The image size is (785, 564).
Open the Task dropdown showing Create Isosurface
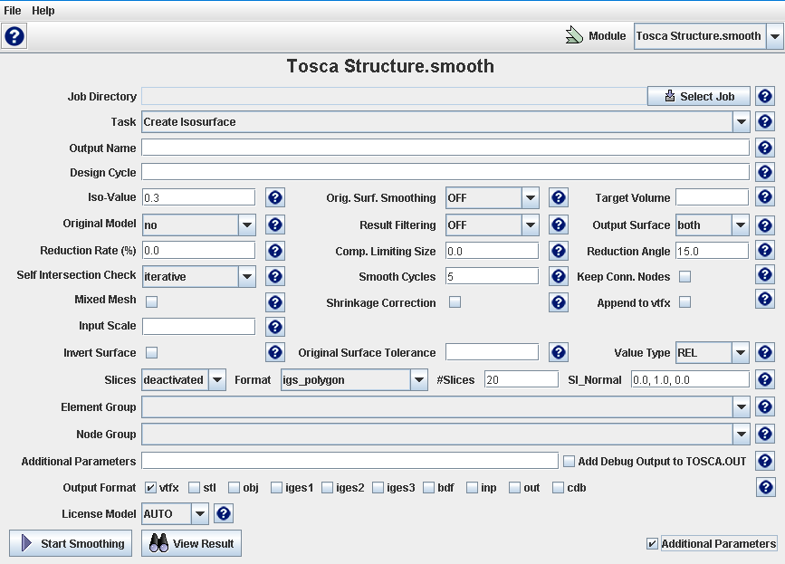(741, 122)
